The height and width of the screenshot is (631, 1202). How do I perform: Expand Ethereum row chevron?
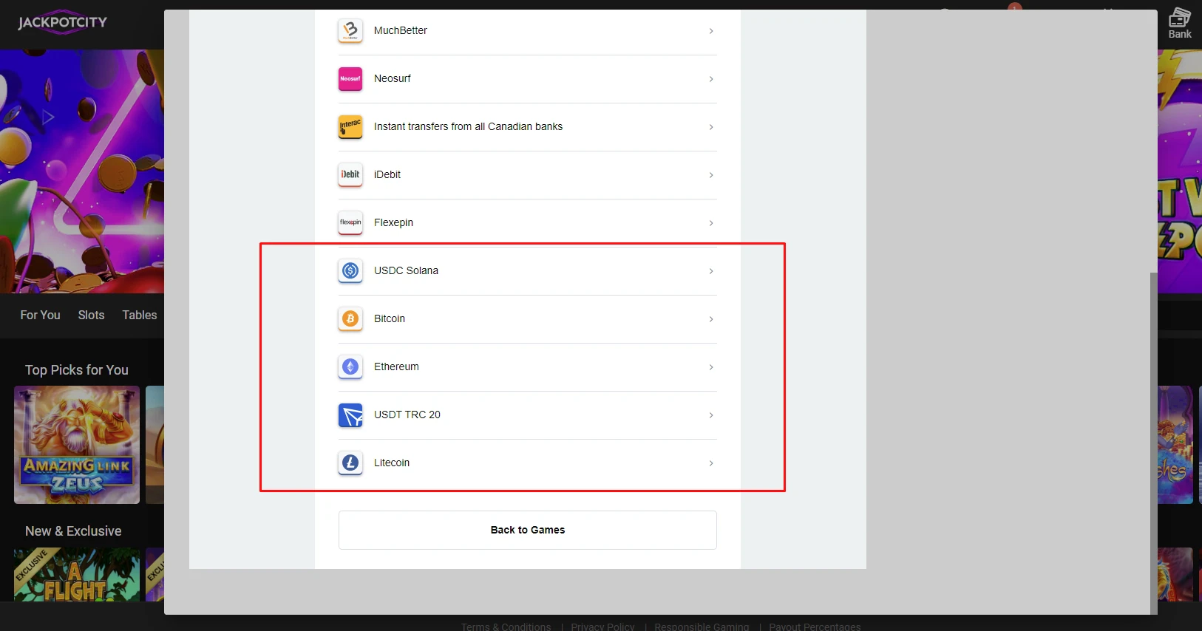click(x=711, y=367)
